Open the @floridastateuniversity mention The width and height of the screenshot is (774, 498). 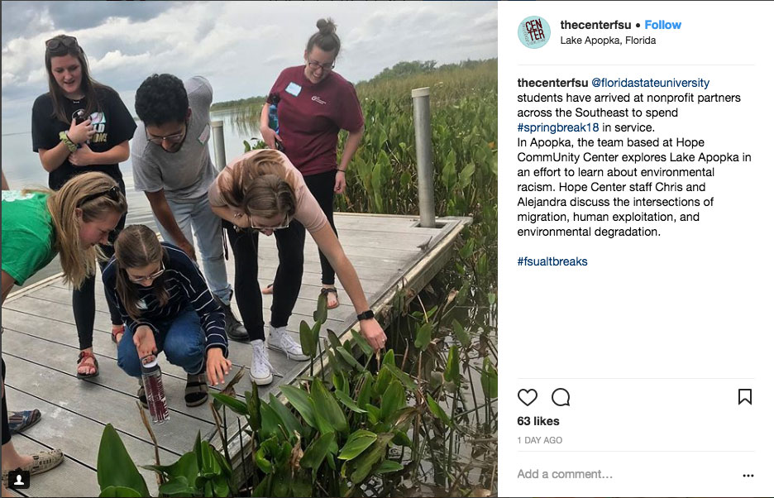[650, 83]
